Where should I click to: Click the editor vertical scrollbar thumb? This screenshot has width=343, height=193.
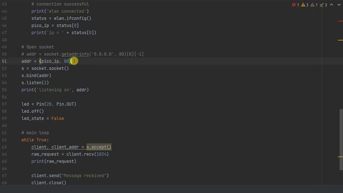[x=341, y=139]
